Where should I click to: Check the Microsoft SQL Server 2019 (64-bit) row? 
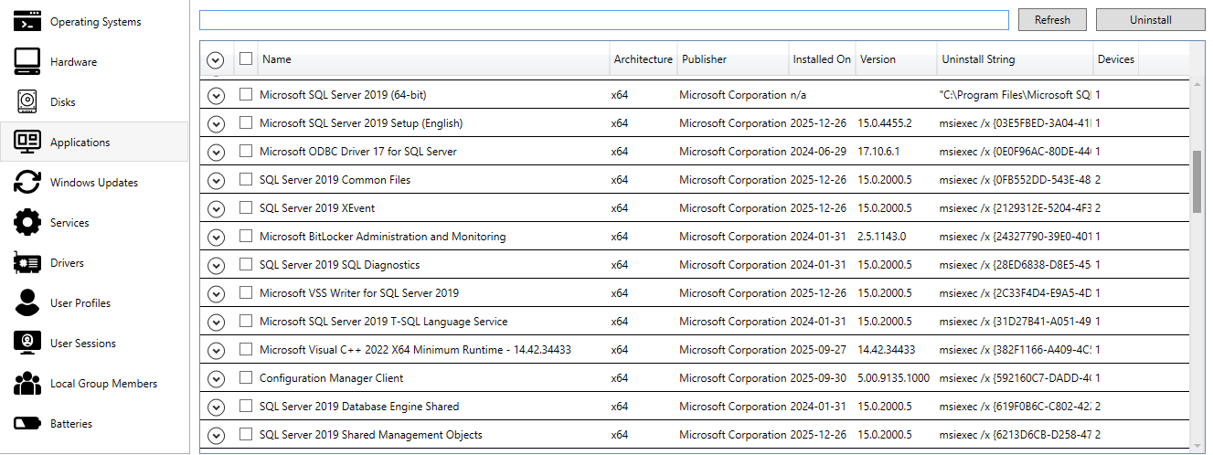(x=246, y=94)
